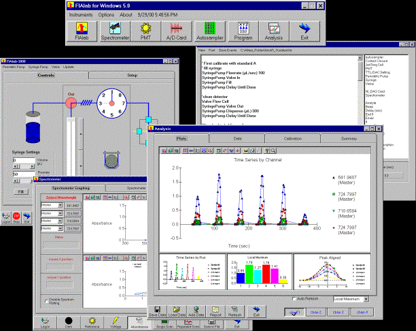Click the Fill button under Syringe Settings

pyautogui.click(x=21, y=191)
